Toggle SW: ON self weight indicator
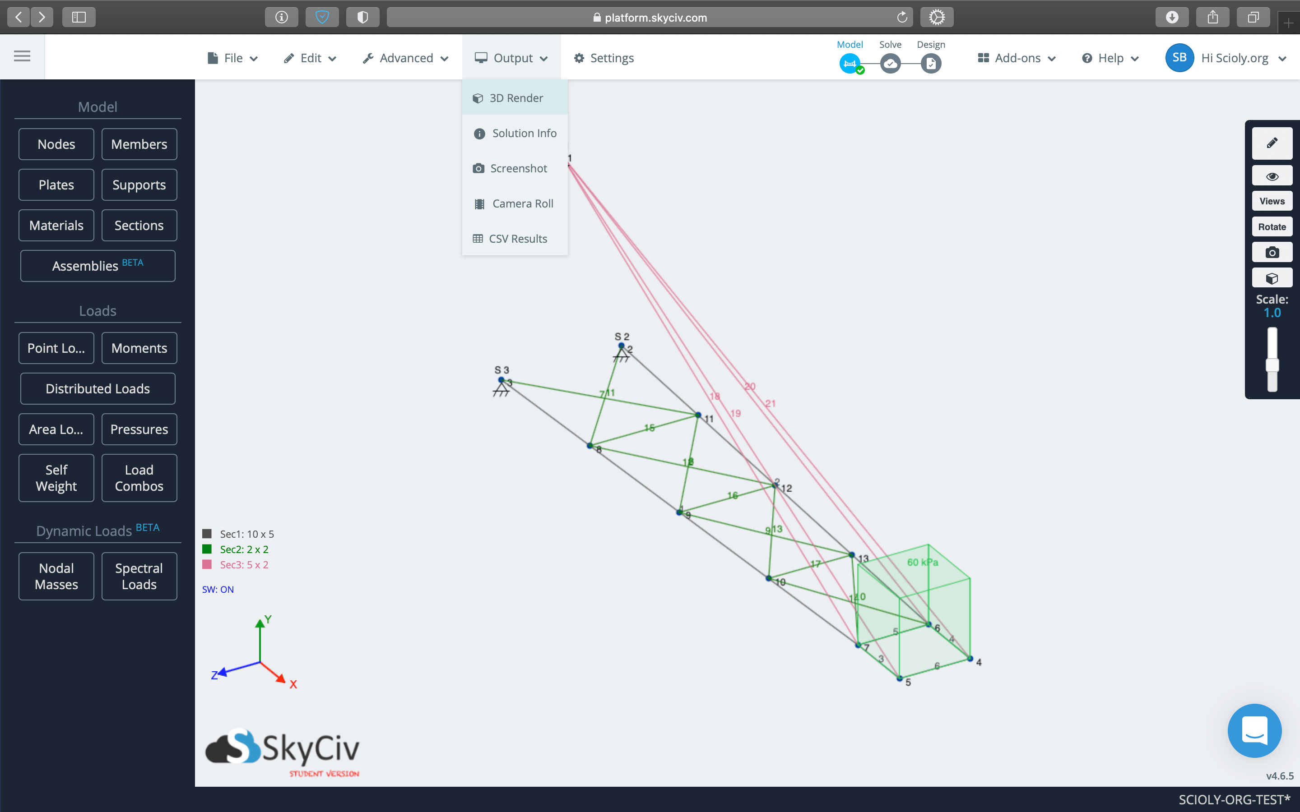 [x=218, y=589]
